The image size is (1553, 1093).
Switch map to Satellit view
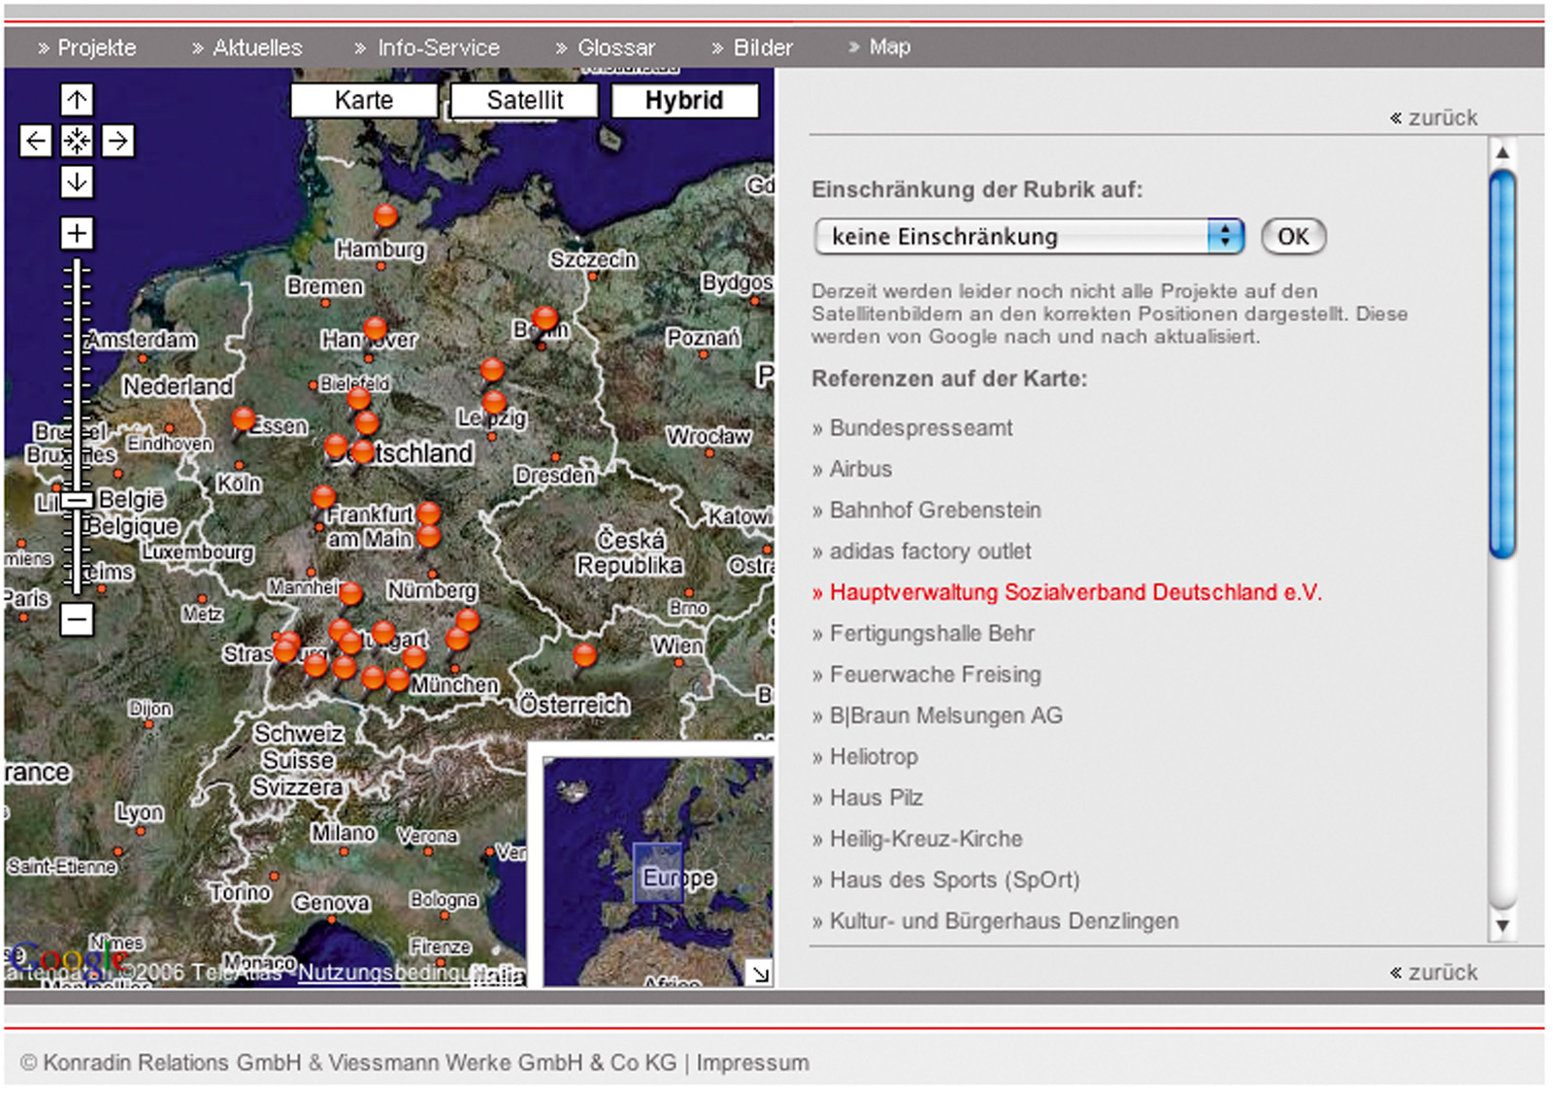[524, 100]
